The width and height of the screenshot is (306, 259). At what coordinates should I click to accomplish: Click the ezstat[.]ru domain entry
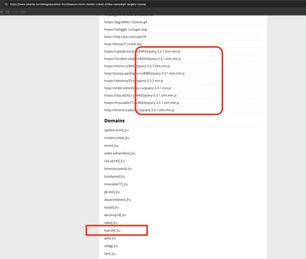(x=111, y=207)
